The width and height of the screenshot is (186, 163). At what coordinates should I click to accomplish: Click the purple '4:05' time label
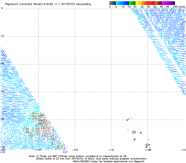pos(3,152)
